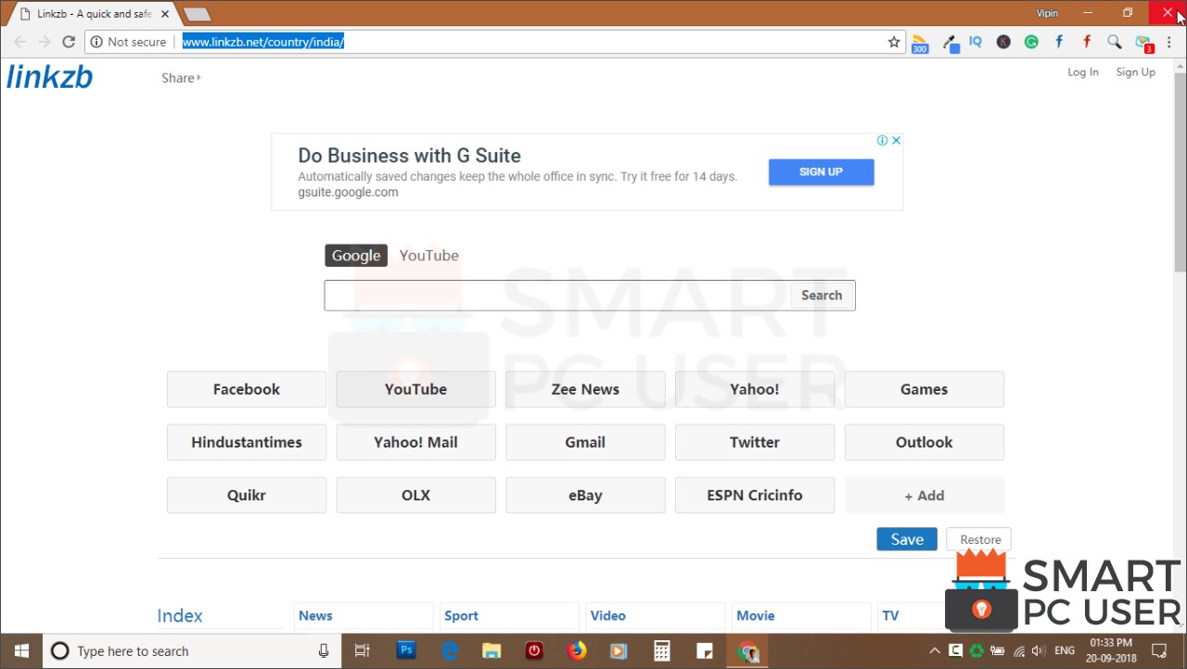Open a new tab in Chrome
This screenshot has width=1187, height=669.
click(x=198, y=14)
